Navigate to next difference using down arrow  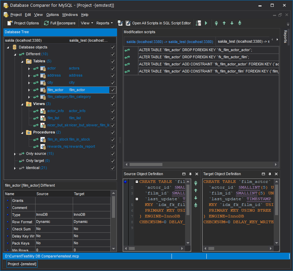(232, 23)
